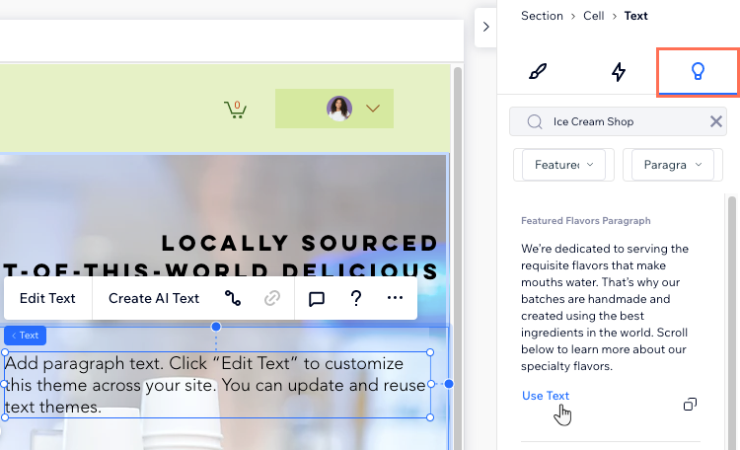Viewport: 740px width, 450px height.
Task: Click the member avatar photo
Action: 338,109
